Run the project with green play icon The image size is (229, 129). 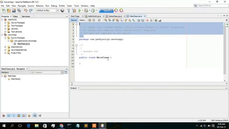pos(79,10)
